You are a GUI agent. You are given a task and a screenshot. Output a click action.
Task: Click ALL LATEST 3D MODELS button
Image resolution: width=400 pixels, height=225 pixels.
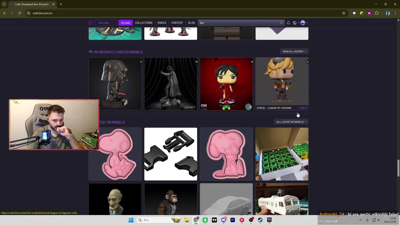click(291, 122)
